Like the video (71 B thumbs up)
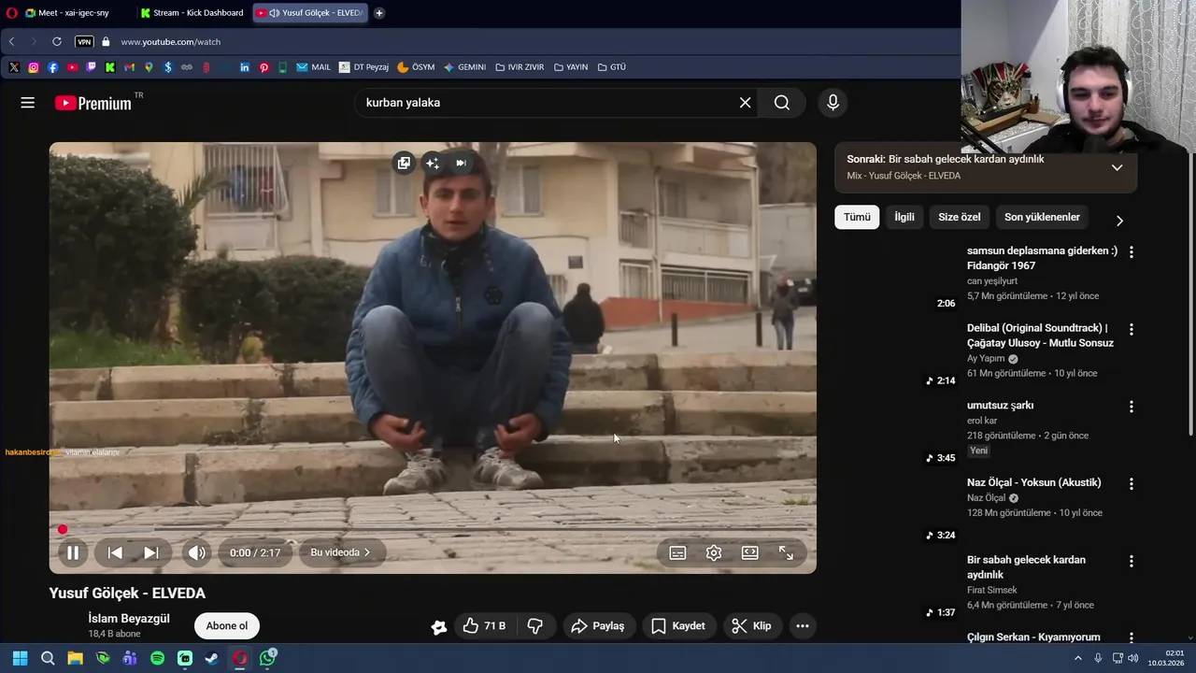This screenshot has width=1196, height=673. coord(485,626)
